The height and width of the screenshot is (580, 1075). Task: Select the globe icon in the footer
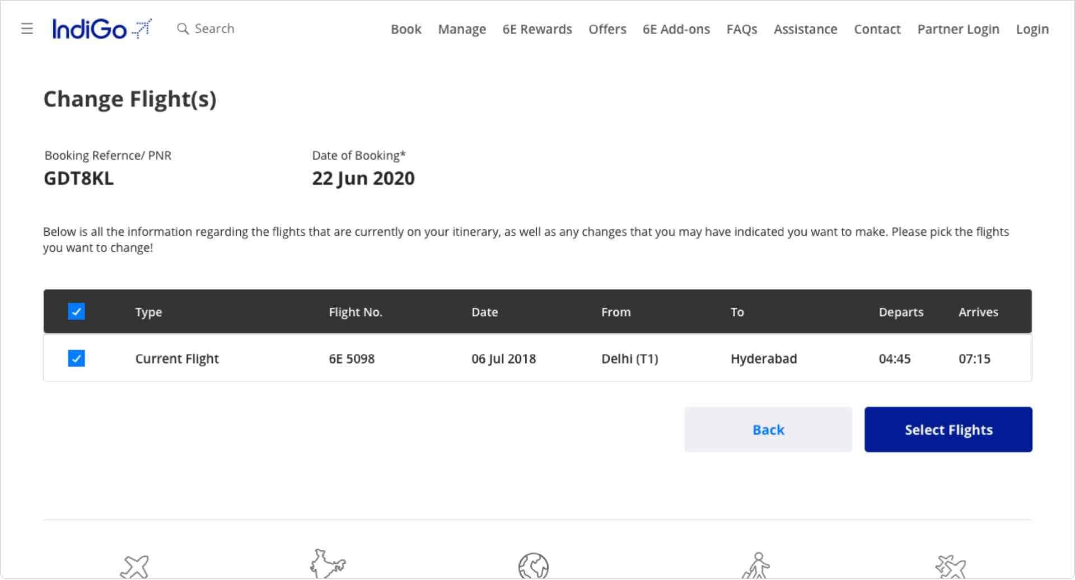pos(534,565)
